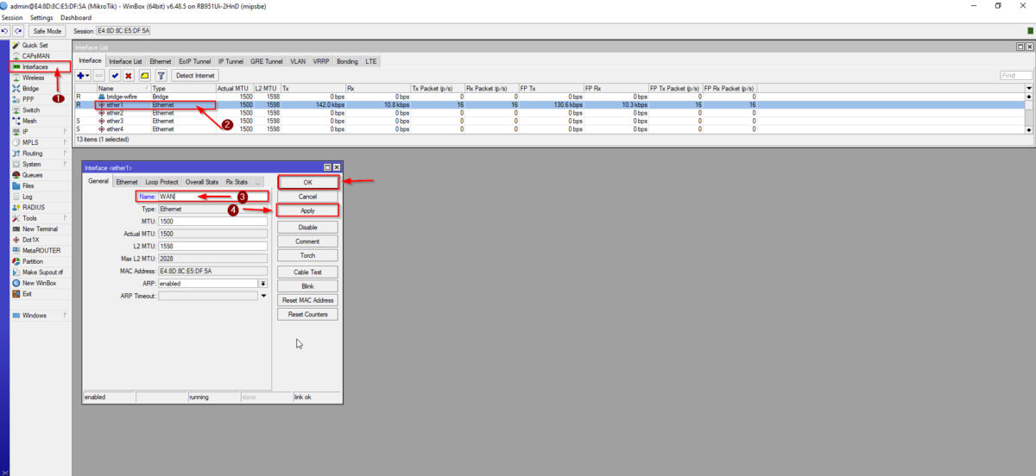The width and height of the screenshot is (1036, 476).
Task: Click the blue checkmark Enable icon
Action: pyautogui.click(x=115, y=76)
